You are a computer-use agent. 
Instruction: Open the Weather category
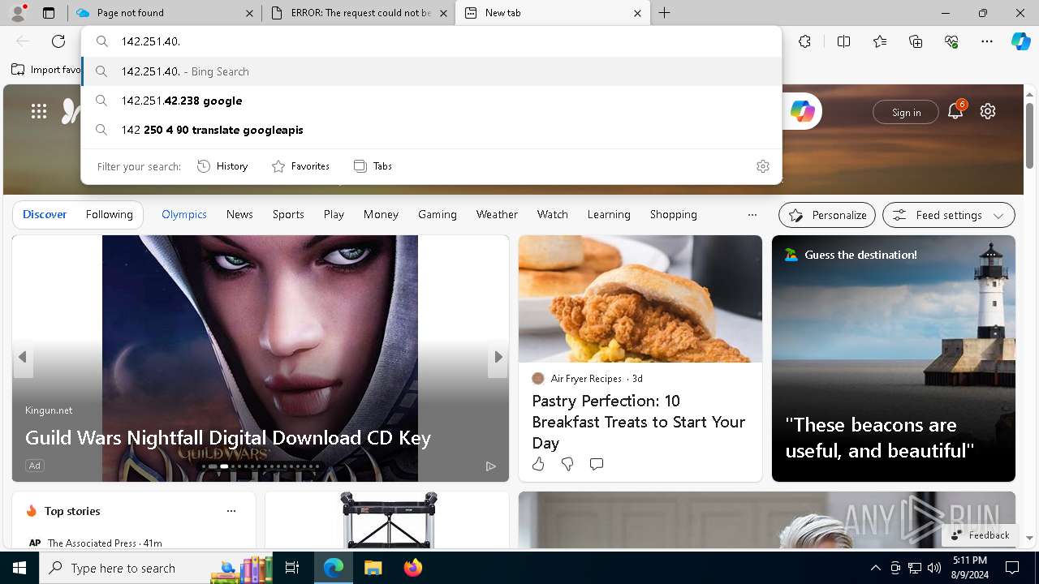[497, 214]
